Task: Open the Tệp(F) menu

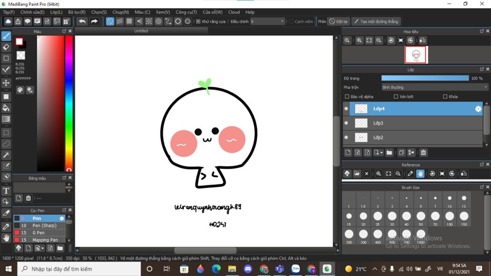Action: point(9,12)
